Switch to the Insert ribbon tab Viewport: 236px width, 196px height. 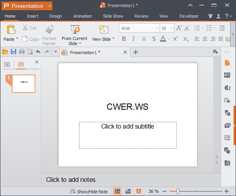33,16
